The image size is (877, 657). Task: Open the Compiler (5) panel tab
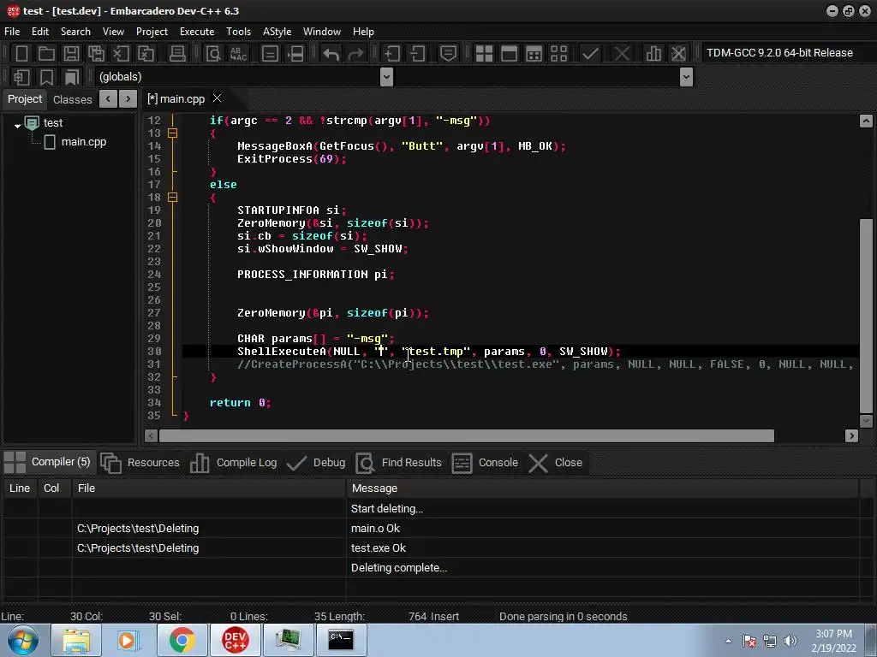pyautogui.click(x=47, y=462)
